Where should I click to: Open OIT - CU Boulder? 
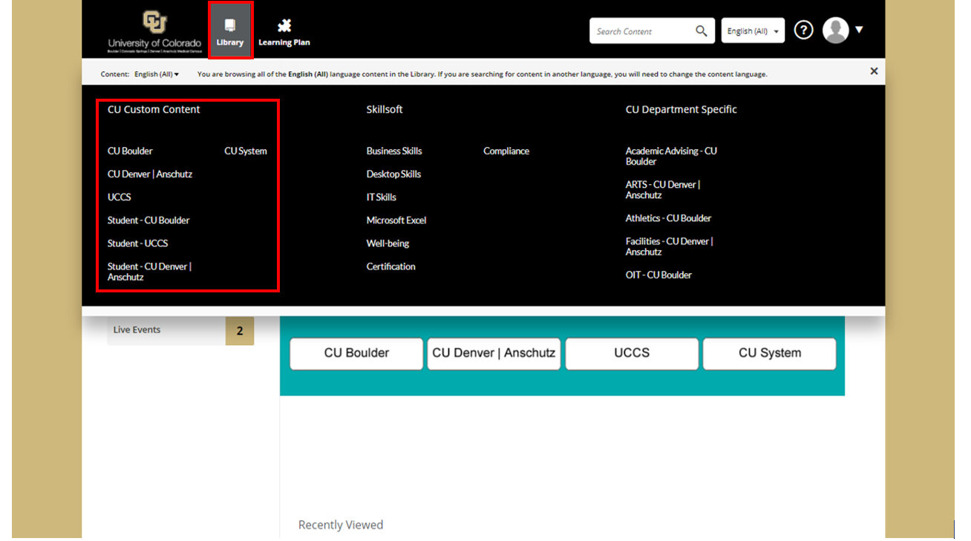(x=658, y=275)
